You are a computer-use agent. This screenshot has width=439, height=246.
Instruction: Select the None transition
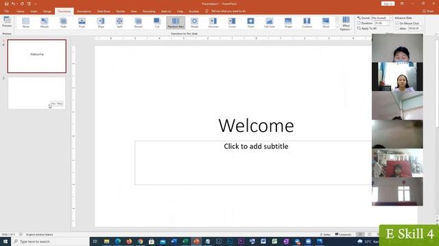click(26, 23)
